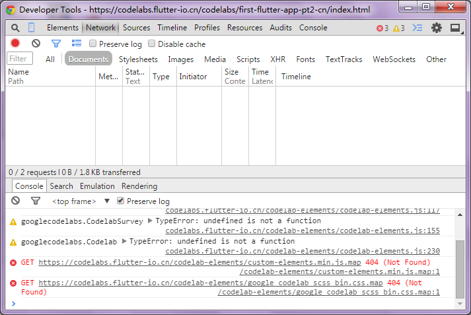Toggle device mode phone icon

point(31,28)
